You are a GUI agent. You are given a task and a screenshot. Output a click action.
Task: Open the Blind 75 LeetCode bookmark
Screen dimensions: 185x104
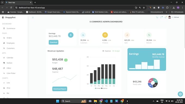point(137,12)
